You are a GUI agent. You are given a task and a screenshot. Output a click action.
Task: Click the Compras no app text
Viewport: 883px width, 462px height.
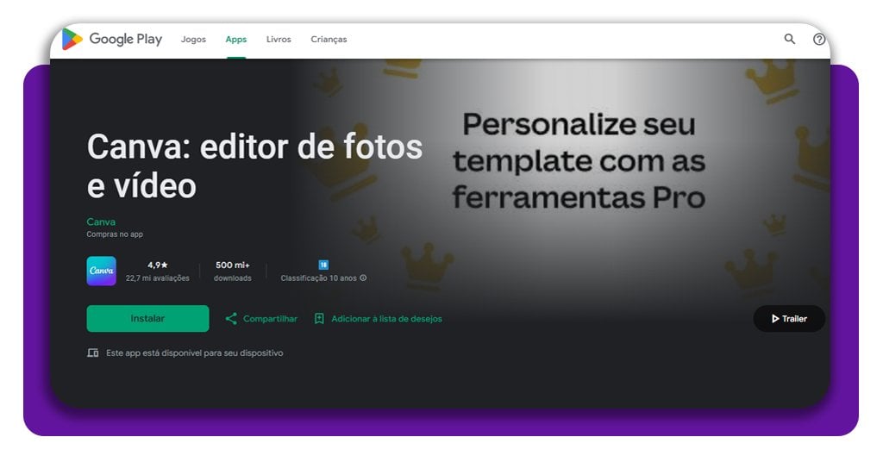pyautogui.click(x=115, y=234)
